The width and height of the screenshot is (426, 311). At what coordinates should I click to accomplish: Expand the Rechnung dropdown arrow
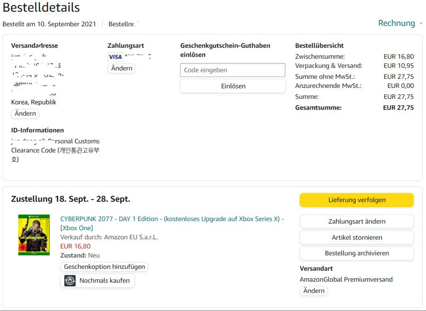(x=421, y=23)
